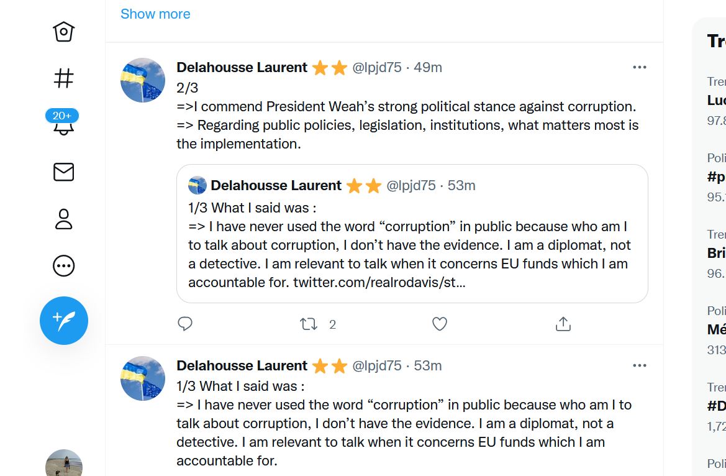Retweet the 2/3 tweet

click(309, 324)
